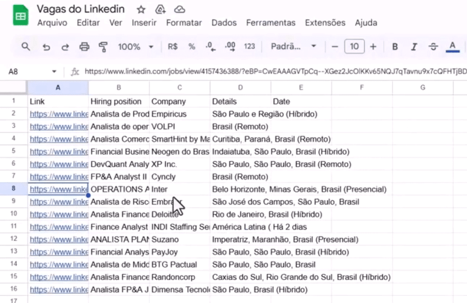Click the formula bar URL text
Viewport: 467px width, 303px height.
tap(276, 71)
